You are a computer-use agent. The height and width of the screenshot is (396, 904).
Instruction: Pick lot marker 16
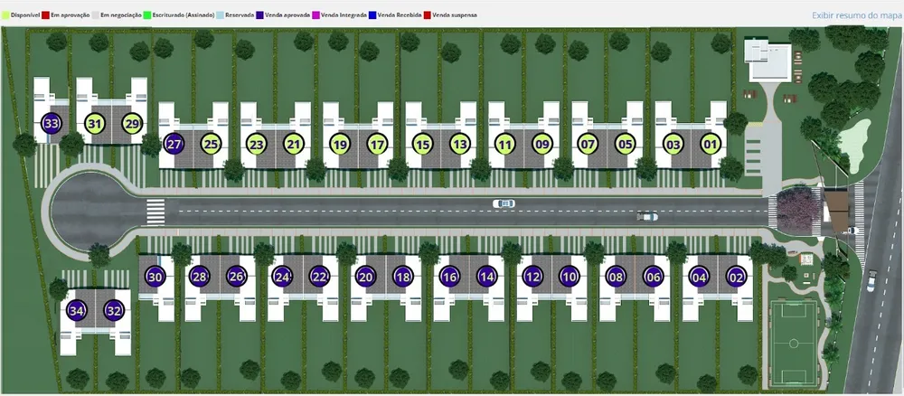449,278
